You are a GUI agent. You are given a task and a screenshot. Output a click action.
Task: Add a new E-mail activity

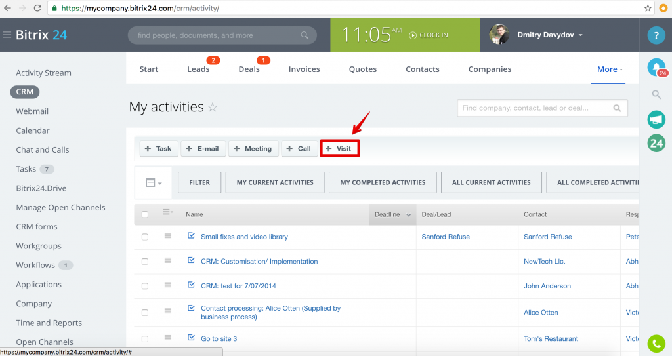(203, 149)
